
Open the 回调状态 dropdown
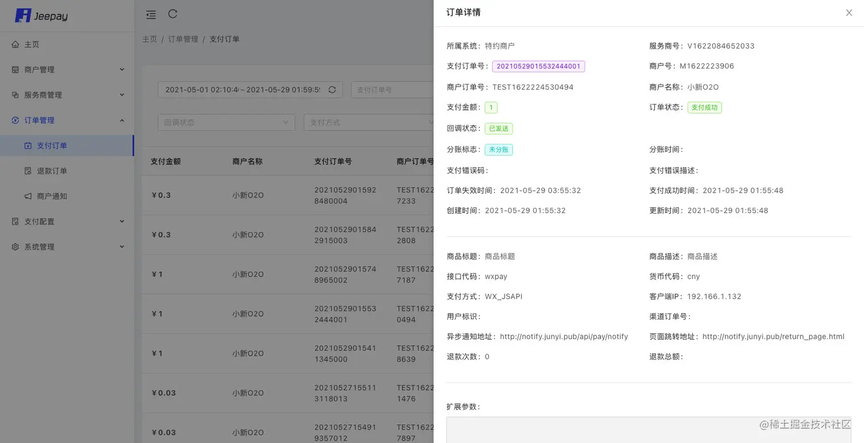click(226, 122)
